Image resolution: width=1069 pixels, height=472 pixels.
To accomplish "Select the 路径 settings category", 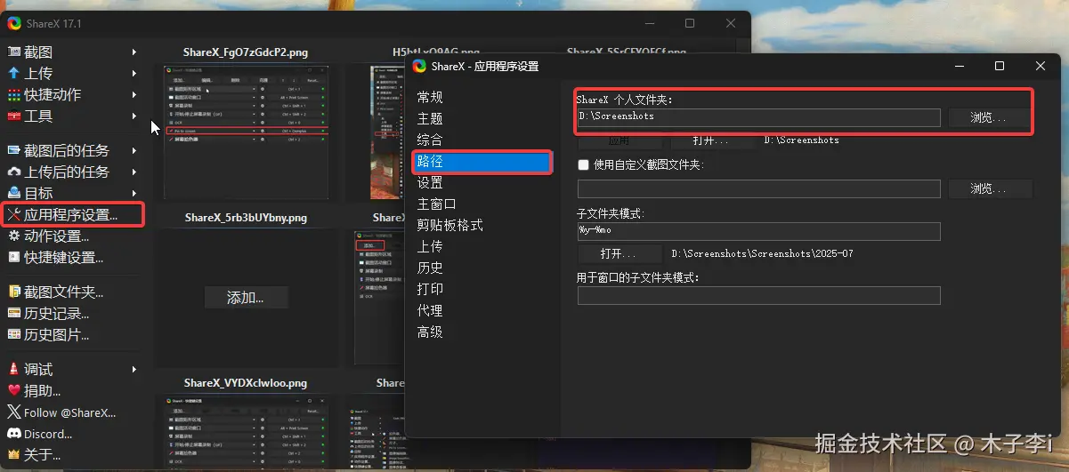I will coord(482,161).
